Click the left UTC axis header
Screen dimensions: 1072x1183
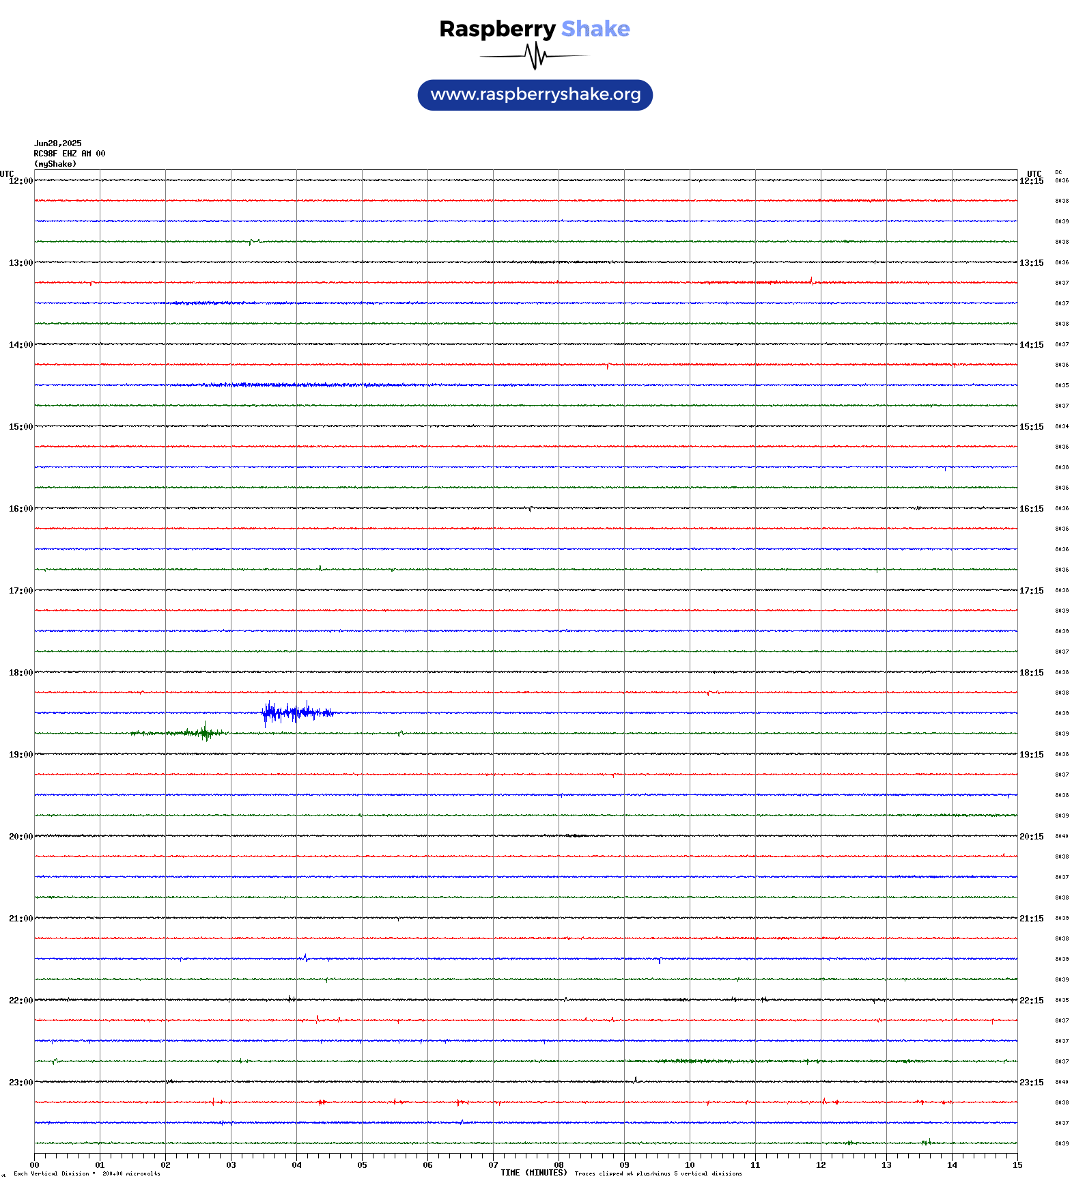click(7, 173)
